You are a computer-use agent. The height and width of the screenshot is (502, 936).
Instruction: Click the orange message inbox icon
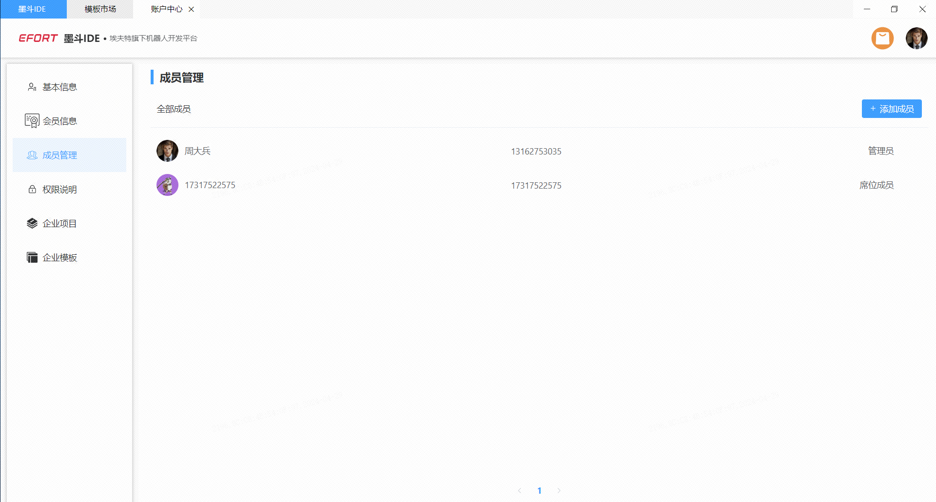pyautogui.click(x=882, y=38)
